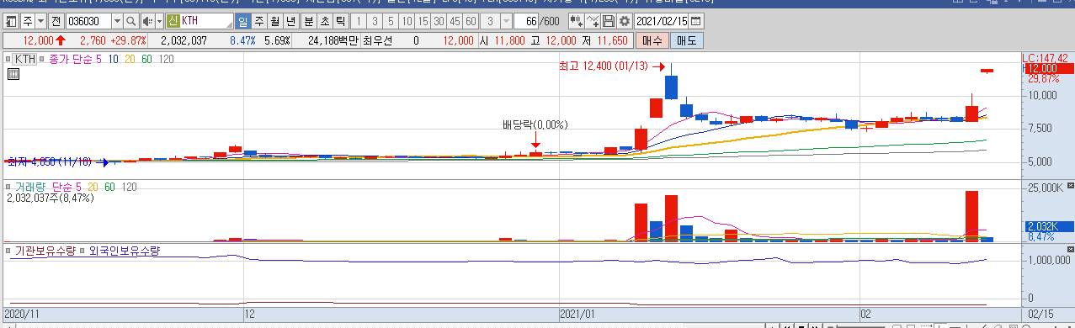The width and height of the screenshot is (1075, 328).
Task: Select yearly 년 chart period
Action: point(290,21)
